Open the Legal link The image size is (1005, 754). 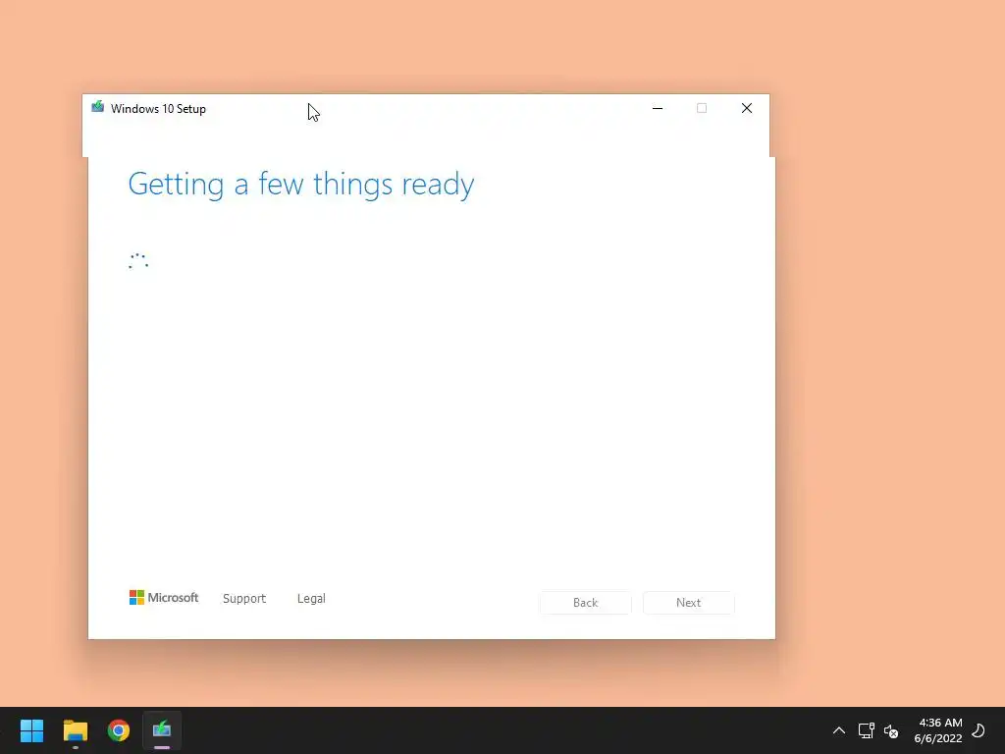[x=311, y=598]
